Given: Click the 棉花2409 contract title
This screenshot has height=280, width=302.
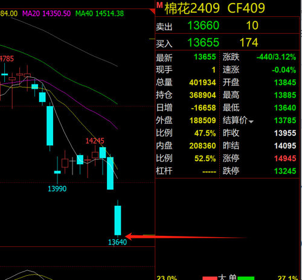Looking at the screenshot, I should 192,8.
